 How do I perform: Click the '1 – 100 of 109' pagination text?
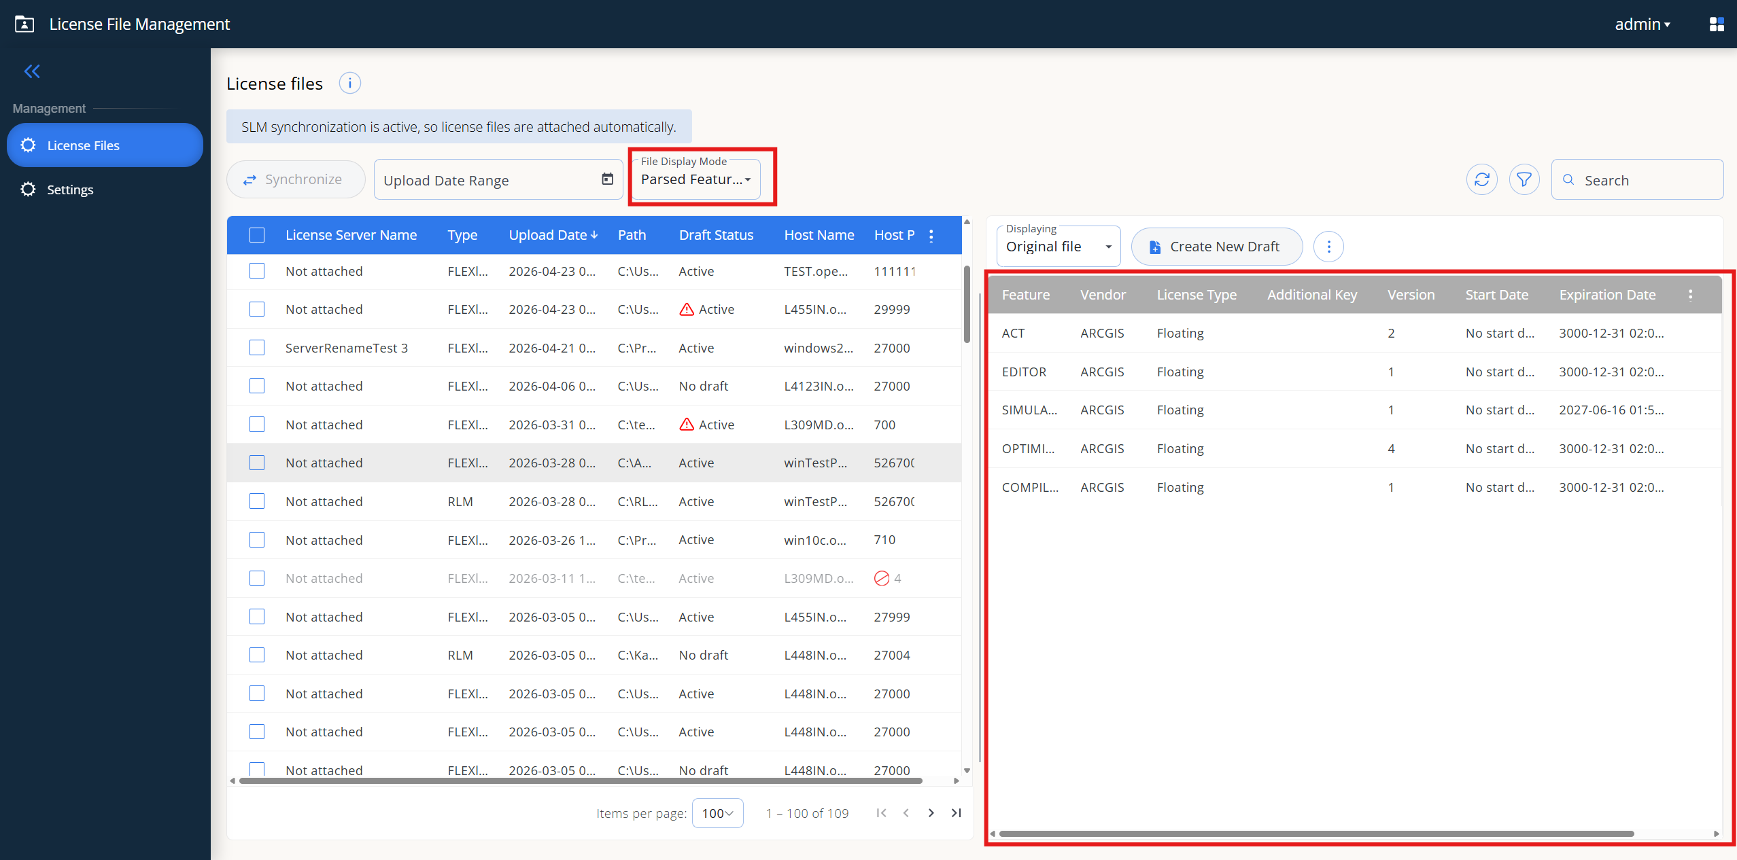(x=807, y=813)
